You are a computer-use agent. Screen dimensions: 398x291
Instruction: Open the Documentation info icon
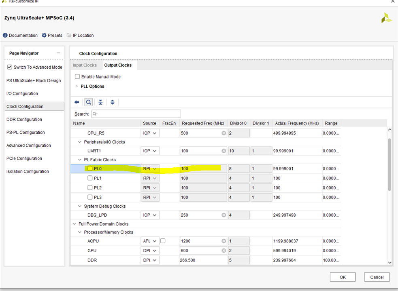[x=5, y=36]
